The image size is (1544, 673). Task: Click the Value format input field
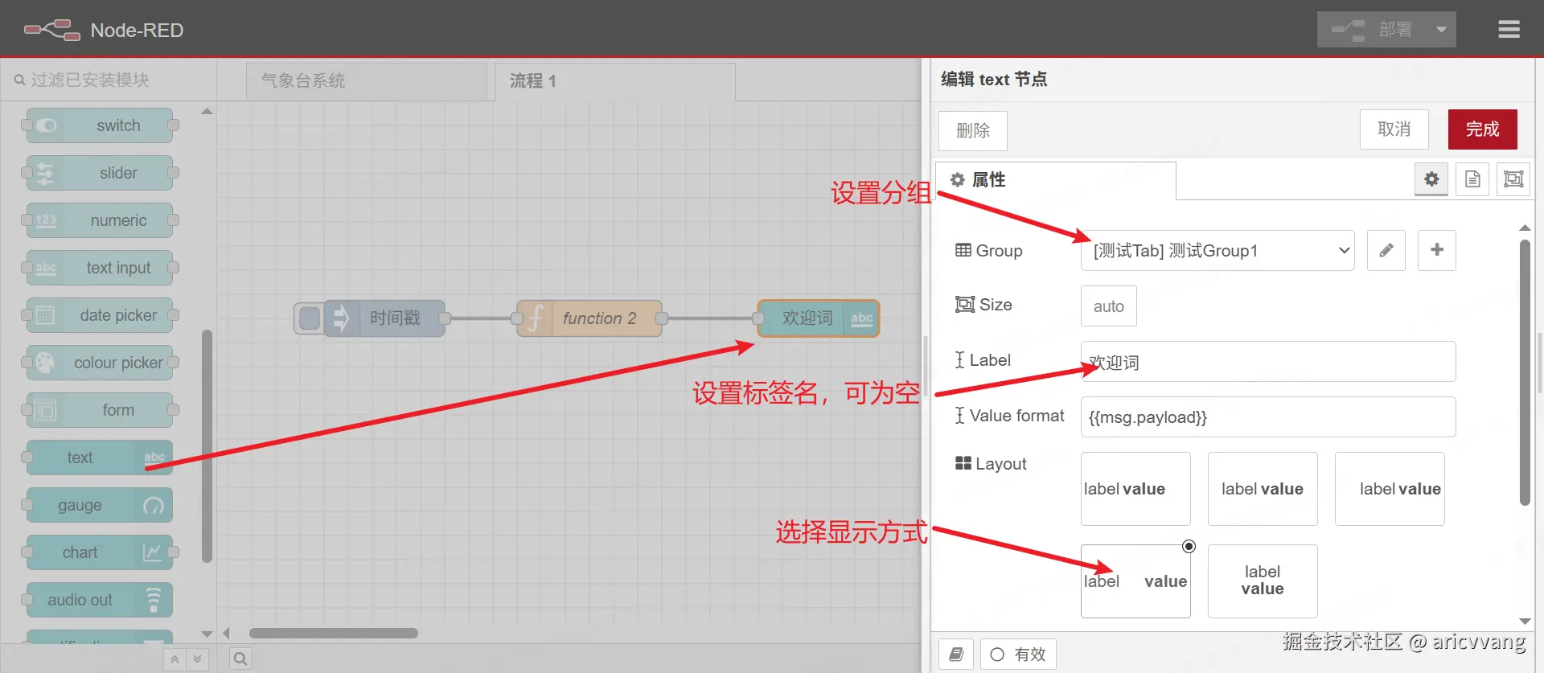pos(1268,417)
